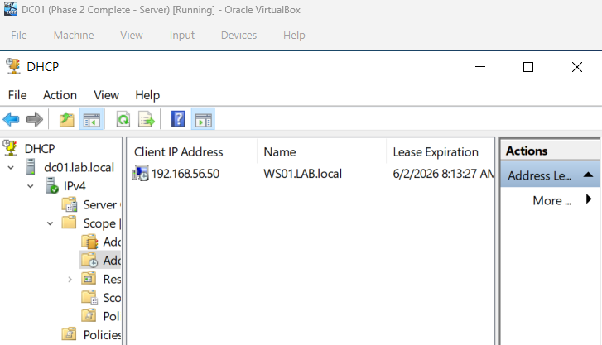The image size is (602, 345).
Task: Maximize the DHCP console window
Action: click(x=528, y=67)
